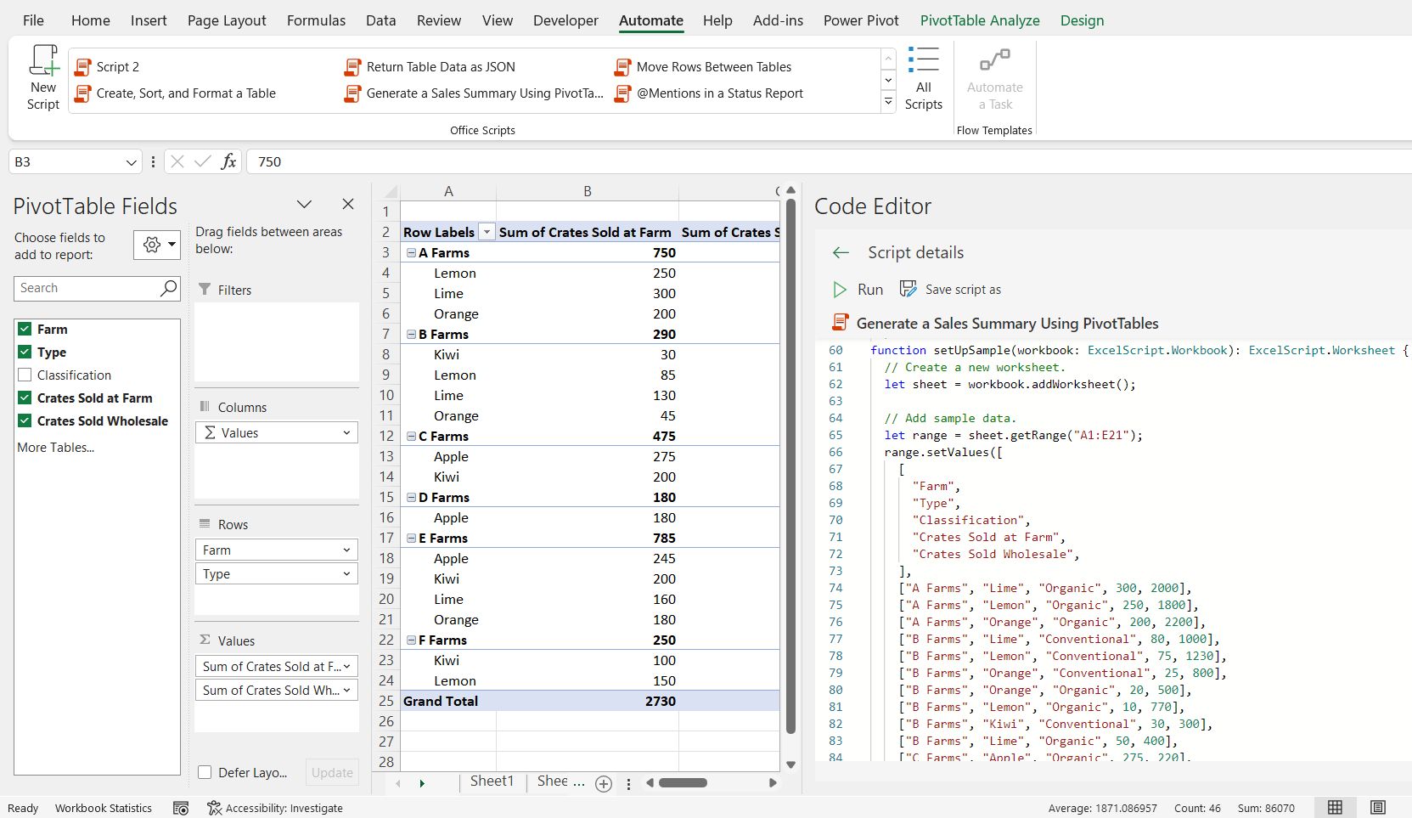Image resolution: width=1412 pixels, height=818 pixels.
Task: Collapse the A Farms group
Action: [411, 252]
